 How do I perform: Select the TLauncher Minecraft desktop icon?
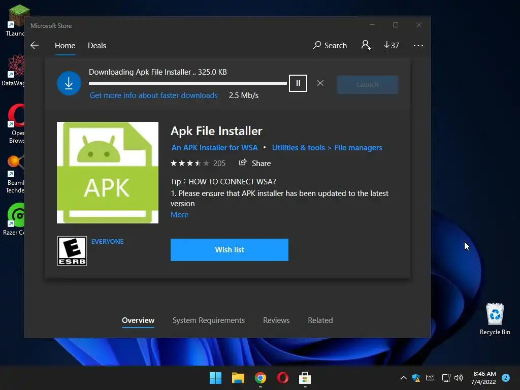(x=15, y=20)
